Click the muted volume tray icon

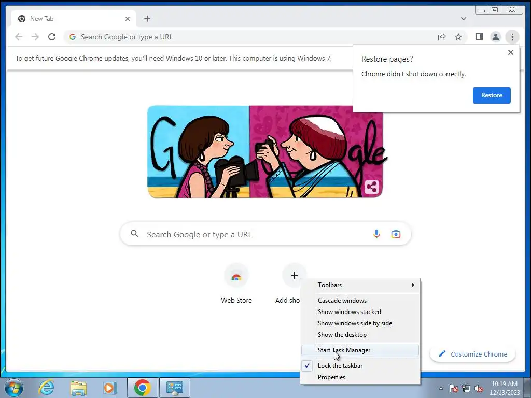(x=479, y=388)
